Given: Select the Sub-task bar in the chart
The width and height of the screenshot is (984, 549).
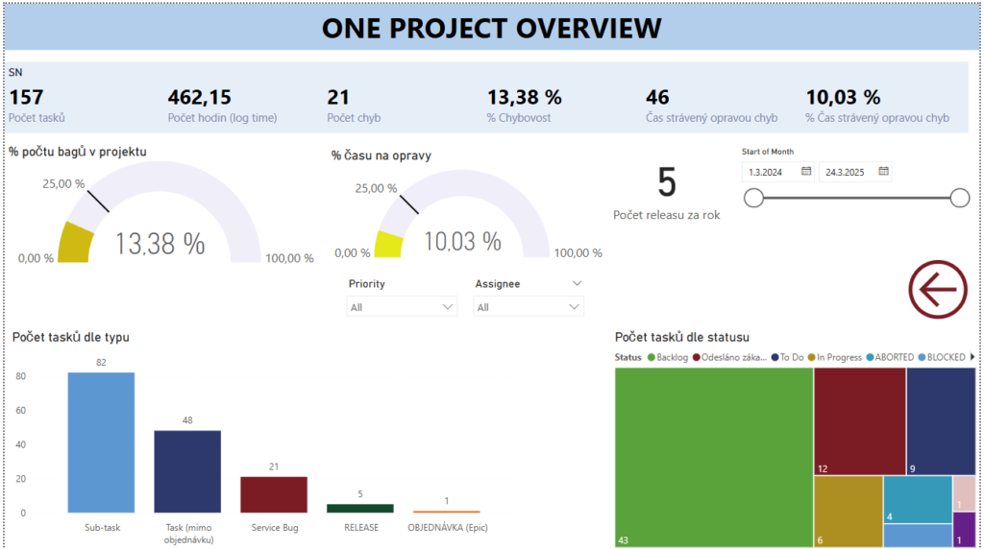Looking at the screenshot, I should [101, 442].
